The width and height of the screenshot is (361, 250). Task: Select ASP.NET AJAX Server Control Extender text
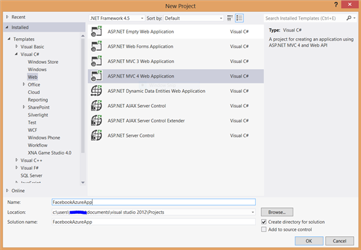point(146,121)
